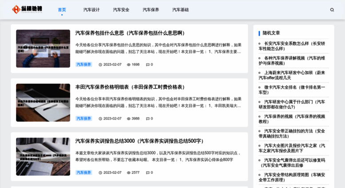Open article 丰田汽车保养价格明细表 title
Viewport: 345px width, 188px height.
(130, 87)
